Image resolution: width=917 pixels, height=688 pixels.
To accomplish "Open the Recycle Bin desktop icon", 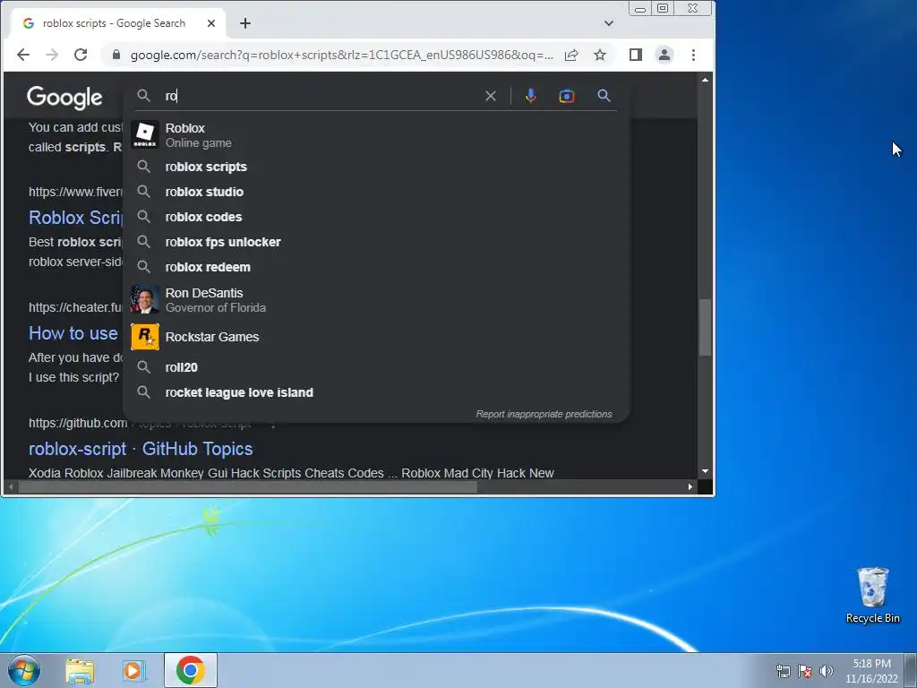I will [872, 595].
